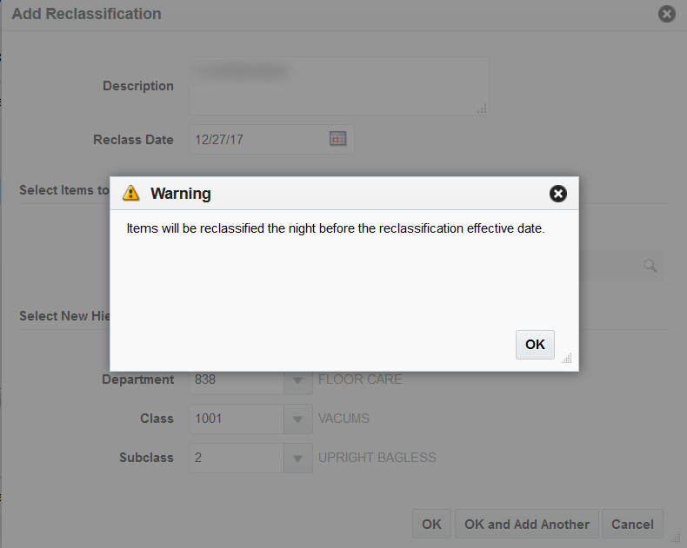
Task: Expand the Class dropdown arrow
Action: (x=298, y=419)
